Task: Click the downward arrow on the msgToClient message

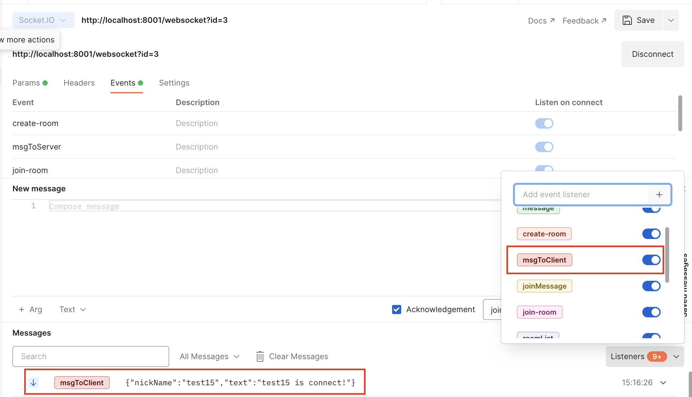Action: tap(34, 382)
